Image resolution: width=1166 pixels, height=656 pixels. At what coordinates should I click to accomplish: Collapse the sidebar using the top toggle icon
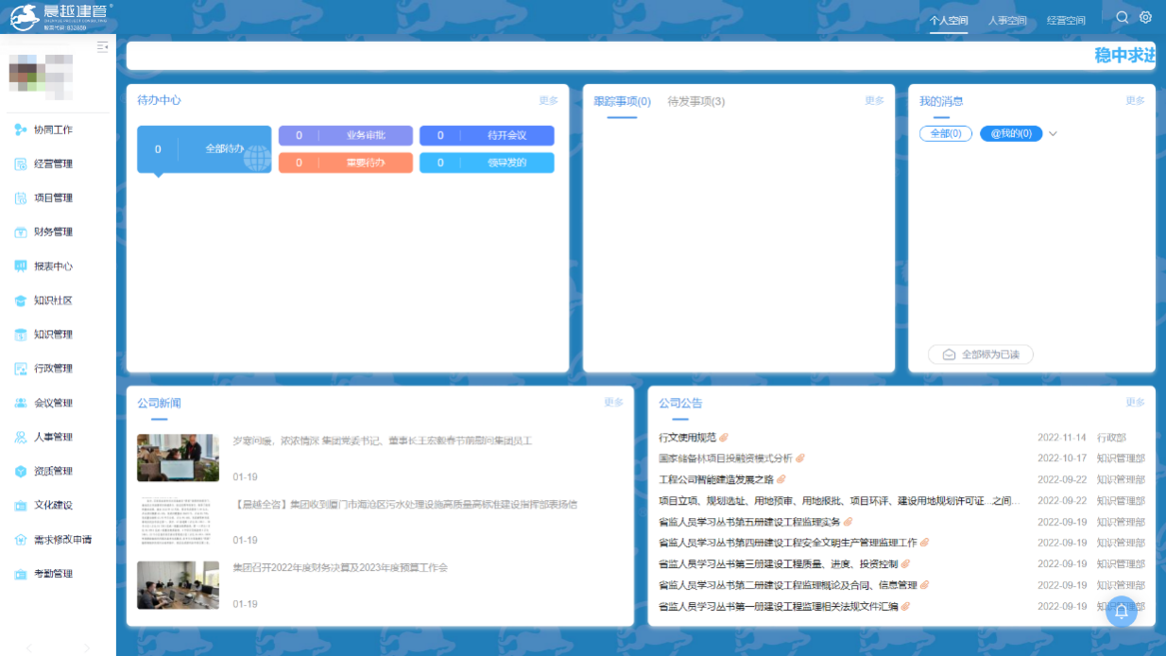(102, 47)
